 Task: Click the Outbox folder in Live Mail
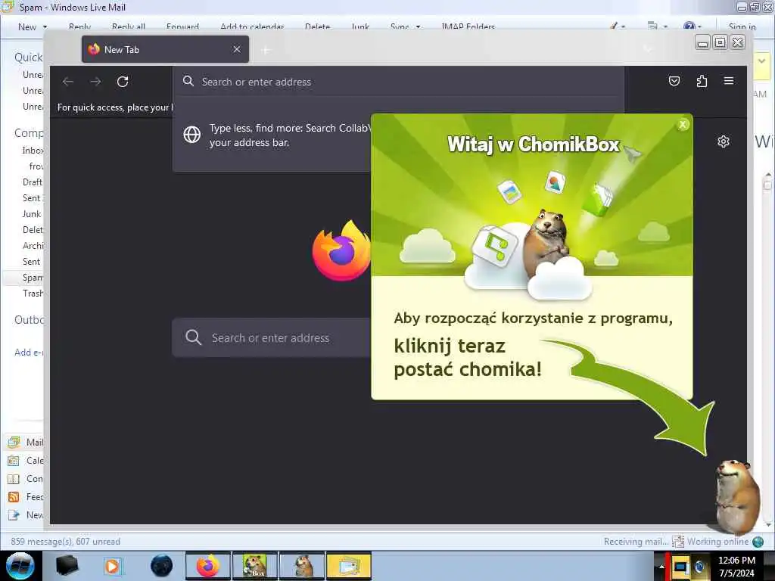click(29, 320)
